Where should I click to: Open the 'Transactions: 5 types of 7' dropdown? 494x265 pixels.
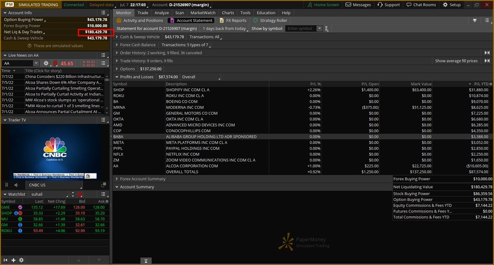click(x=186, y=45)
